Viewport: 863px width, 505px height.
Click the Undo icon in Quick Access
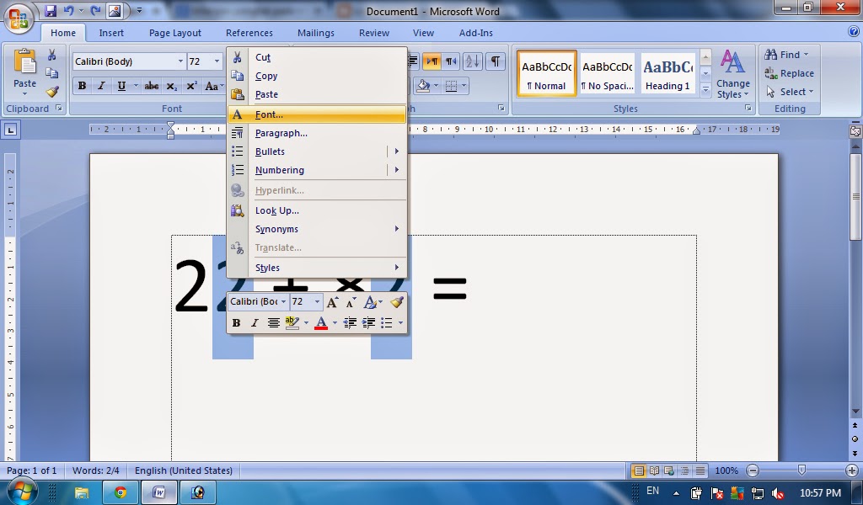pyautogui.click(x=69, y=10)
